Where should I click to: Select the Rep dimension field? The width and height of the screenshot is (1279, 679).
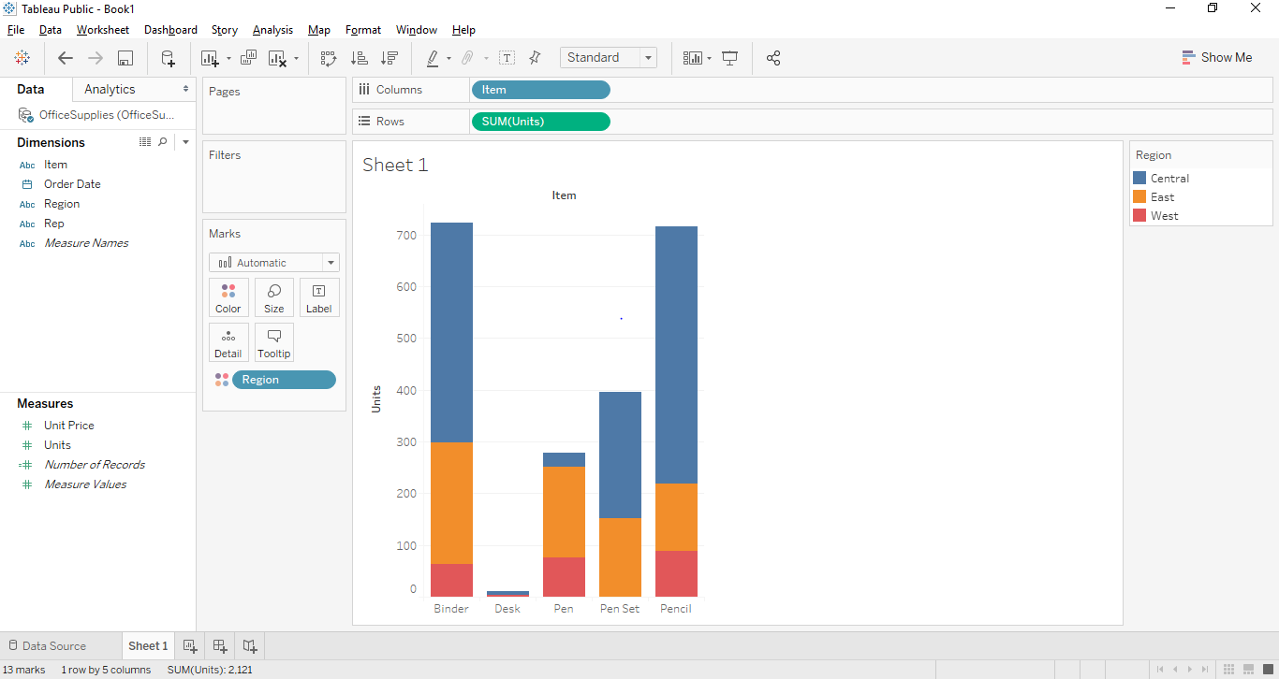[54, 224]
